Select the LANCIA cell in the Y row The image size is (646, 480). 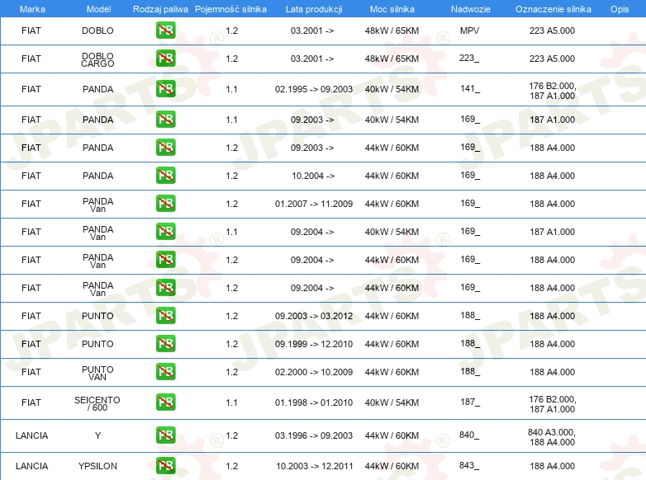click(31, 435)
